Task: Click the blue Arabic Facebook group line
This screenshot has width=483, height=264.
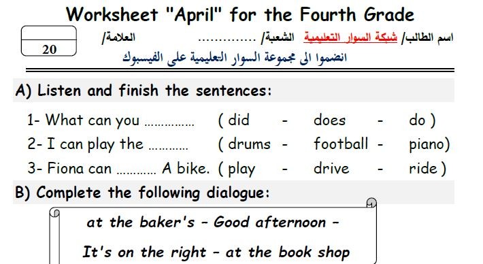Action: (x=235, y=58)
